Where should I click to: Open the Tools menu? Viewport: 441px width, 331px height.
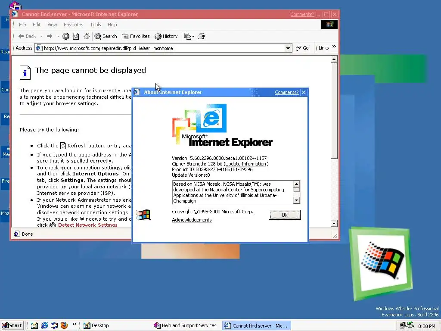[x=96, y=25]
